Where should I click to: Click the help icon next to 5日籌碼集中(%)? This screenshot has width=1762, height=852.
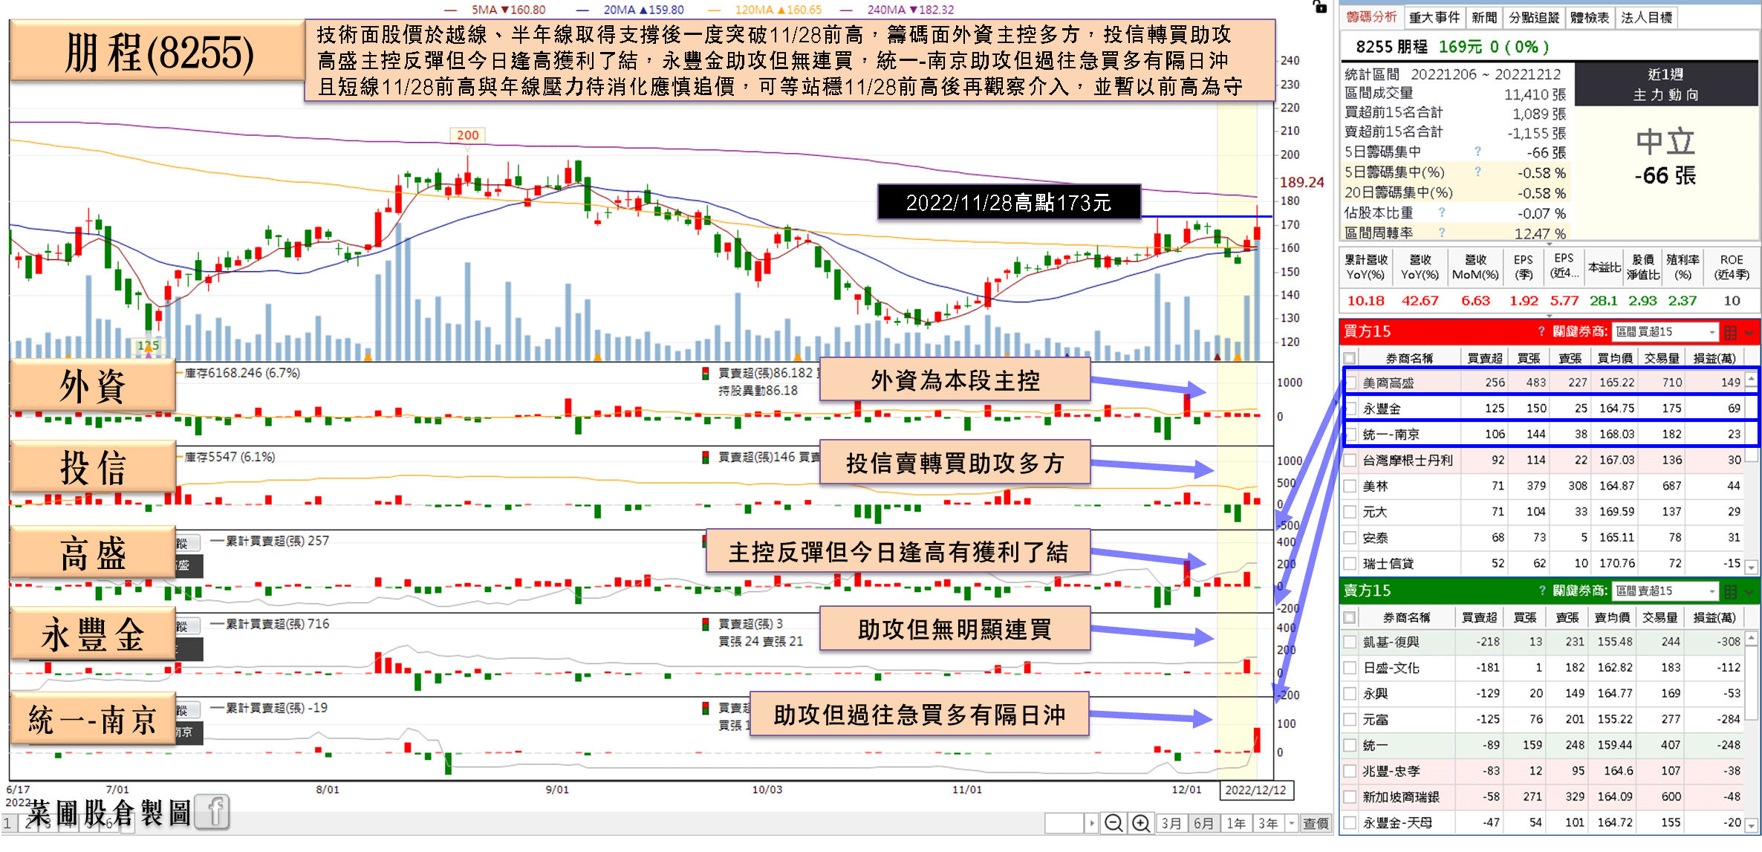1477,172
